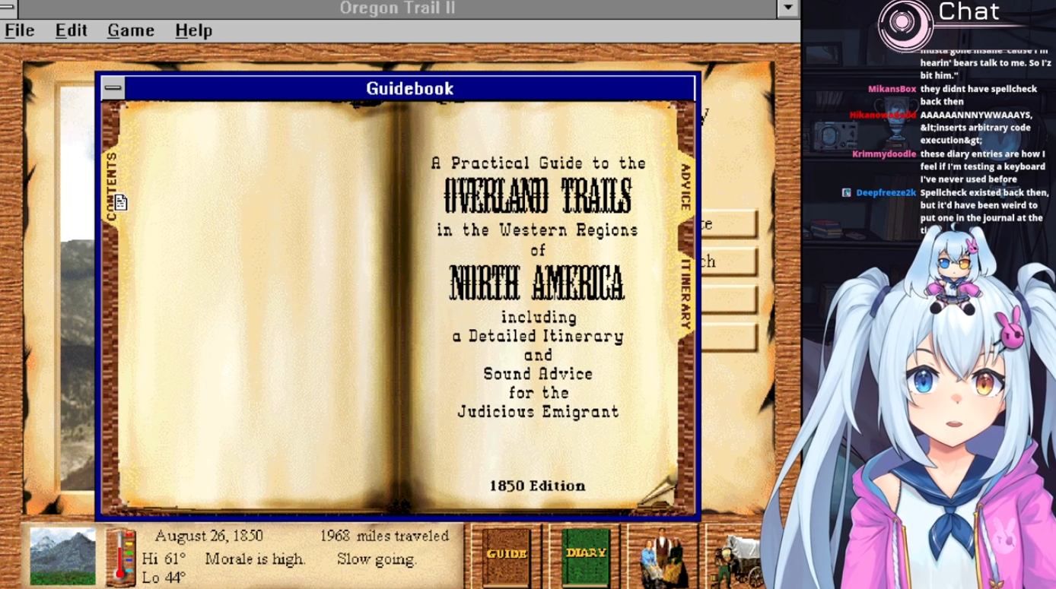Viewport: 1056px width, 589px height.
Task: Click the "OVERLAND TRAILS" heading on the title page
Action: 537,195
